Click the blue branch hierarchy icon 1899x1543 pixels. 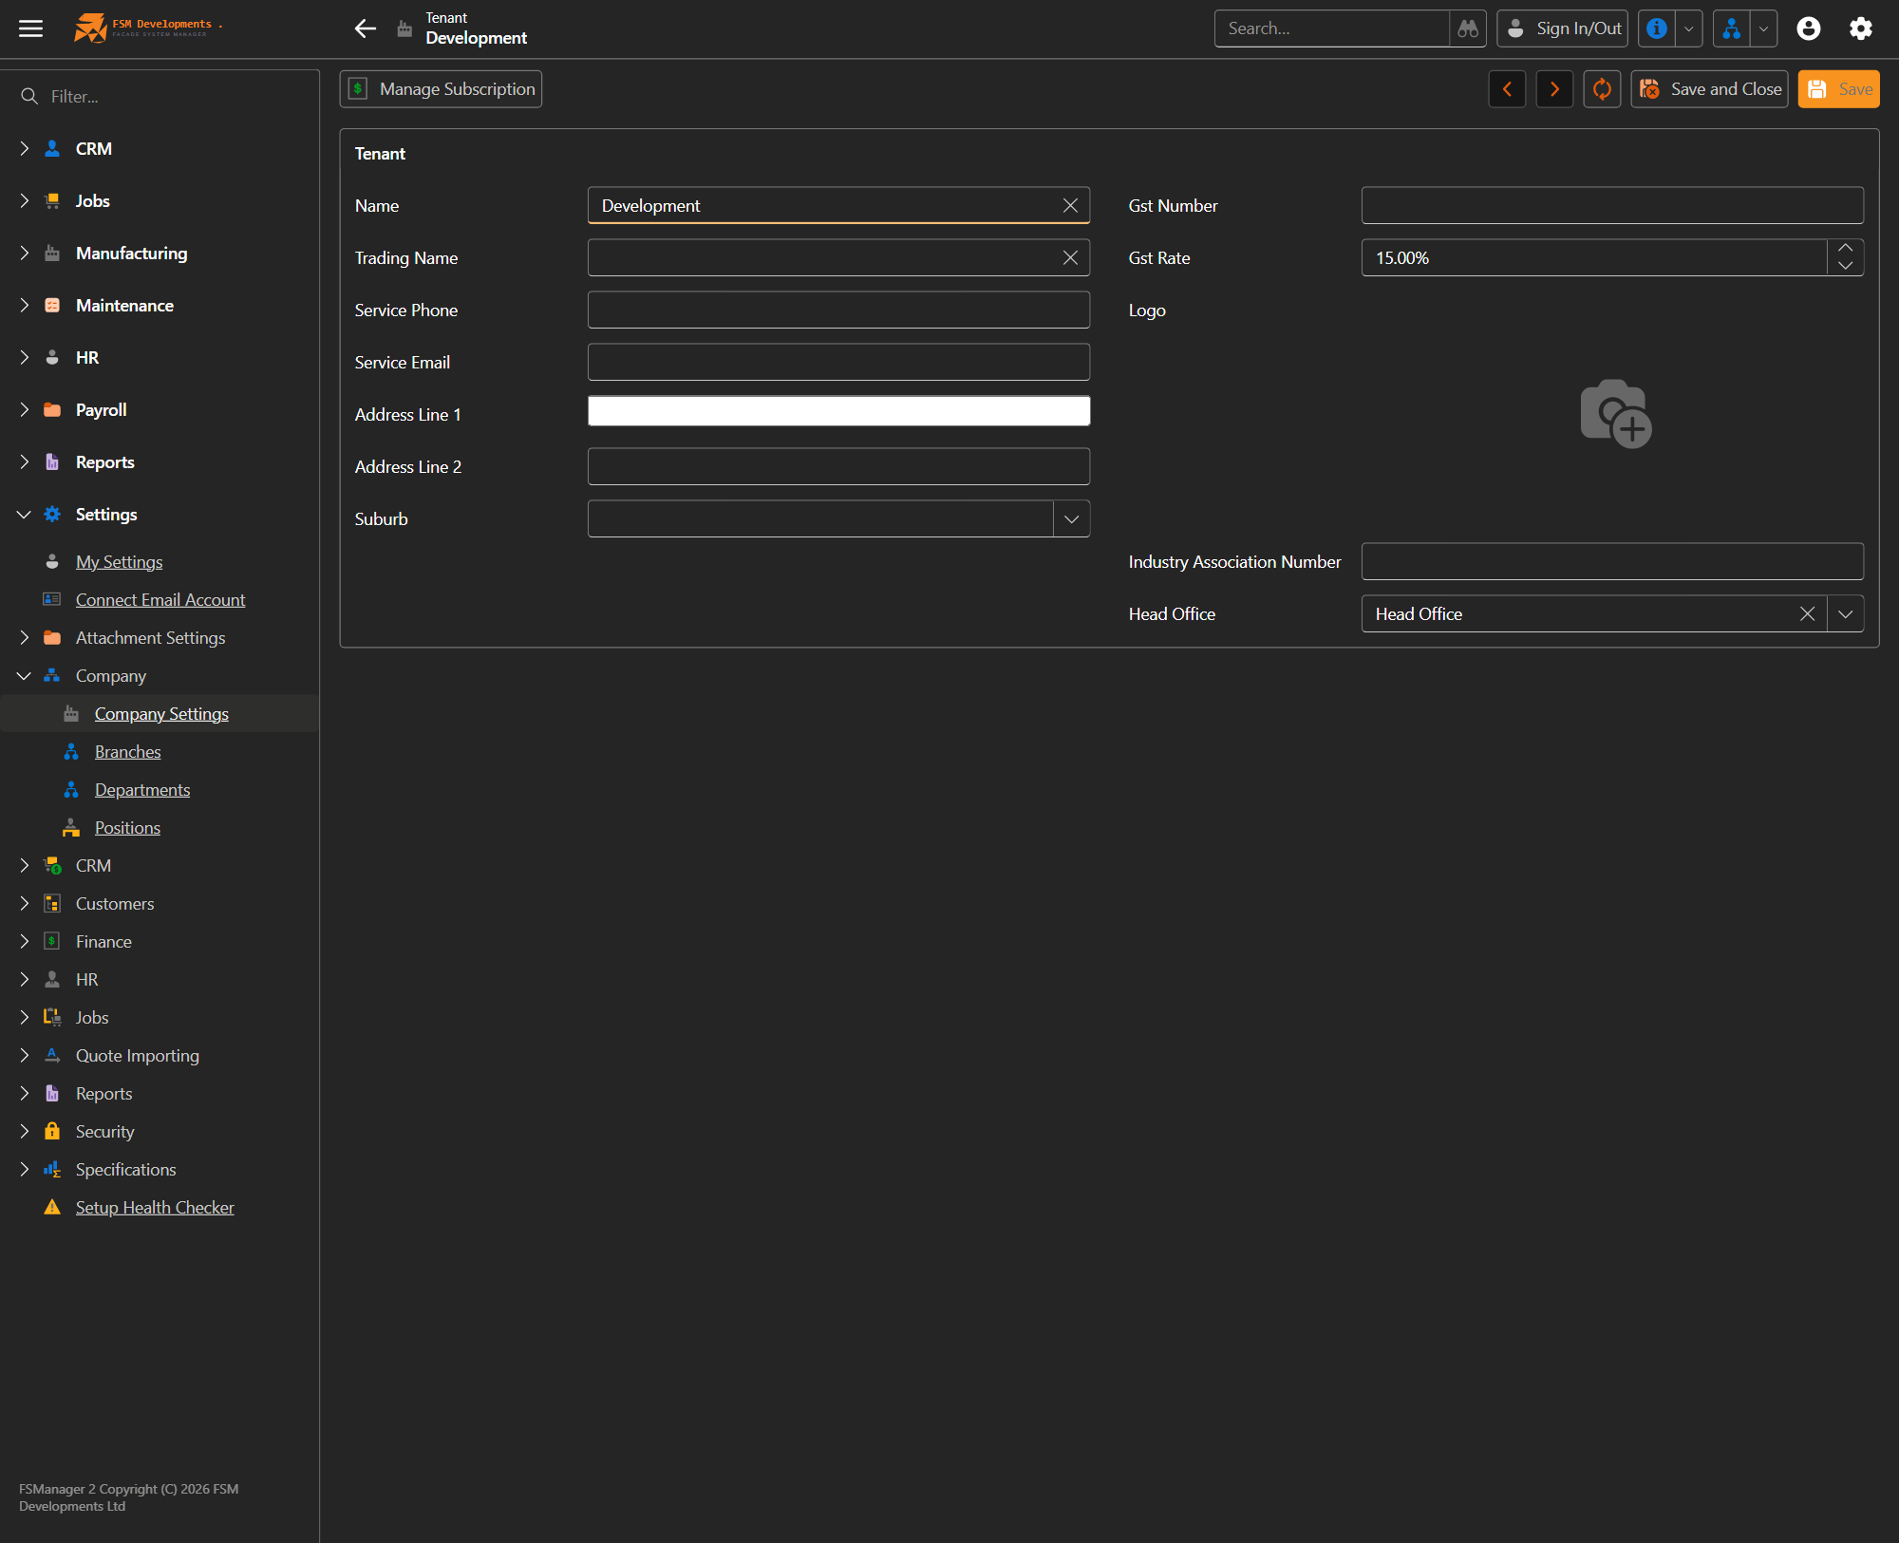tap(1732, 28)
